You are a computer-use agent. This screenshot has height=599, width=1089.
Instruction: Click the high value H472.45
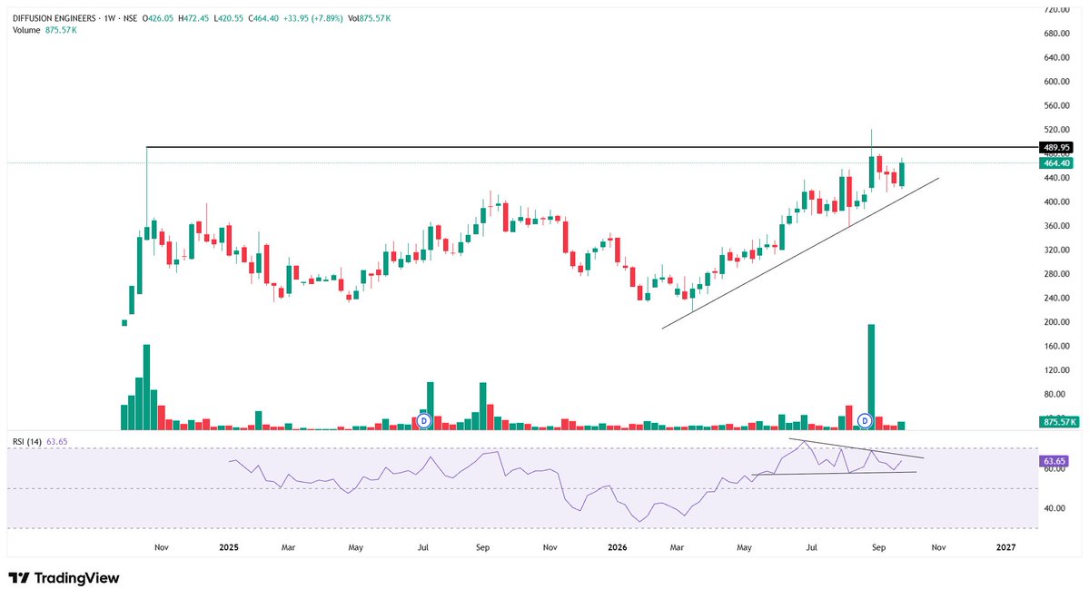coord(193,19)
